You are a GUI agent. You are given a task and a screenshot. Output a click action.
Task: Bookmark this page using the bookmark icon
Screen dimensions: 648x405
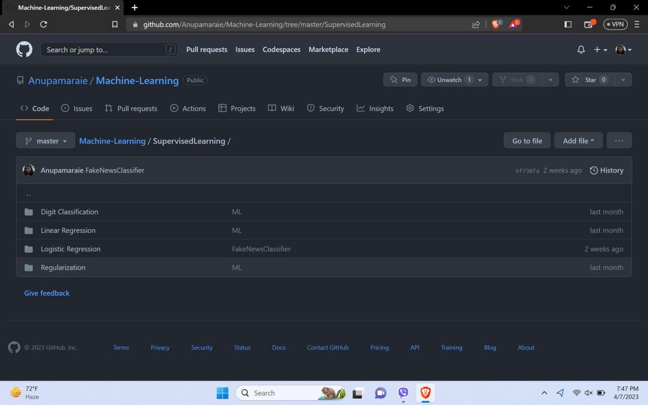click(x=115, y=24)
